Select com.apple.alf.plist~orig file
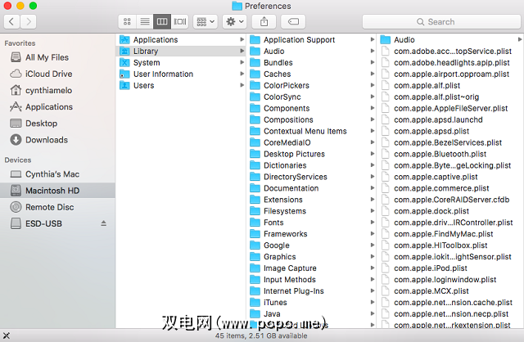 point(451,97)
